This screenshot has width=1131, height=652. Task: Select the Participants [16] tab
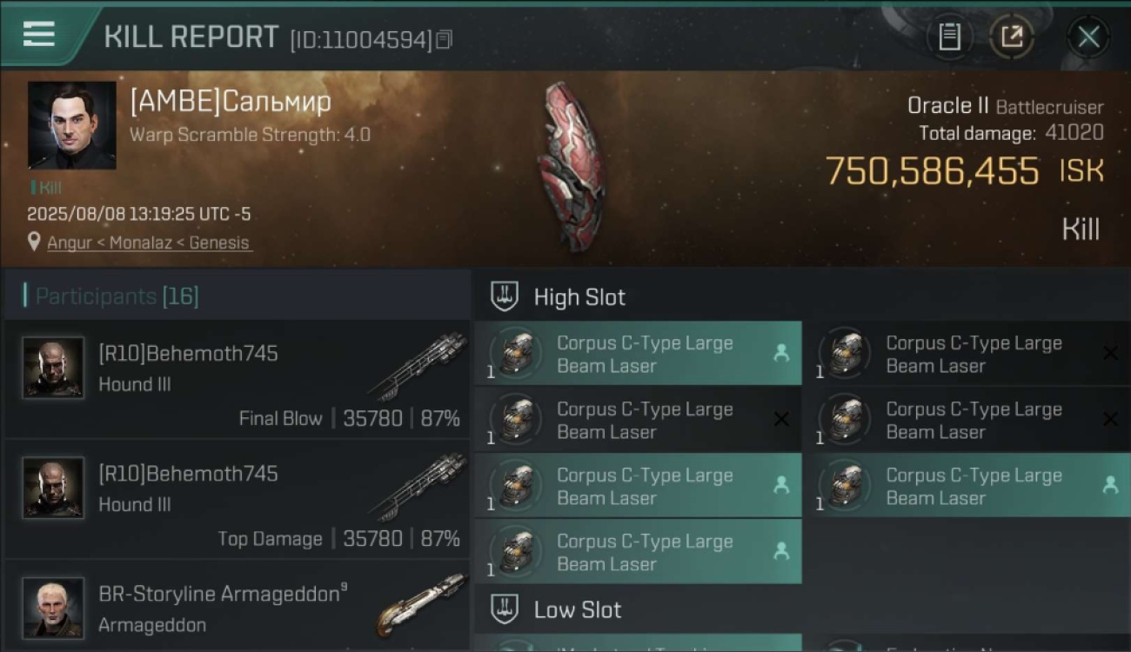[117, 296]
